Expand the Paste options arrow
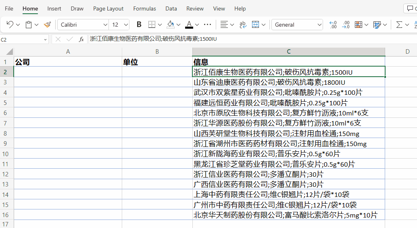Image resolution: width=417 pixels, height=228 pixels. pos(37,25)
